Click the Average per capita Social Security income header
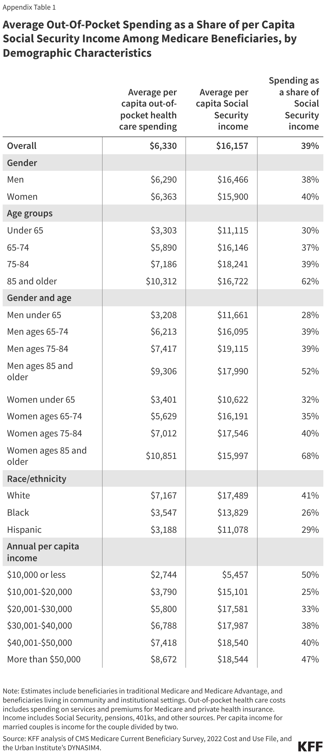This screenshot has width=326, height=755. [222, 109]
